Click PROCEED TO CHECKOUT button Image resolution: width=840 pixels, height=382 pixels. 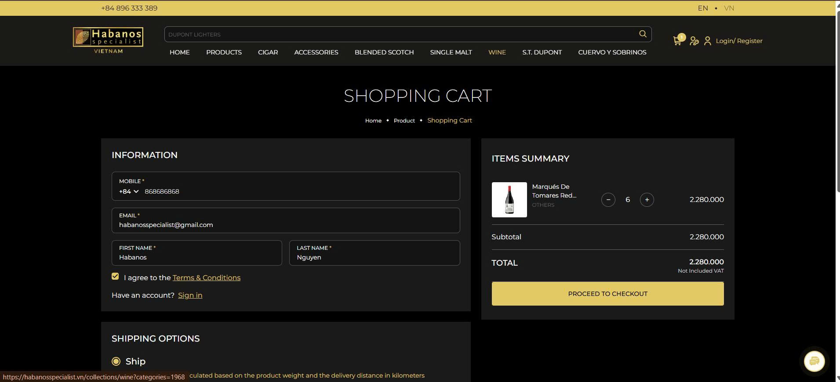point(607,294)
